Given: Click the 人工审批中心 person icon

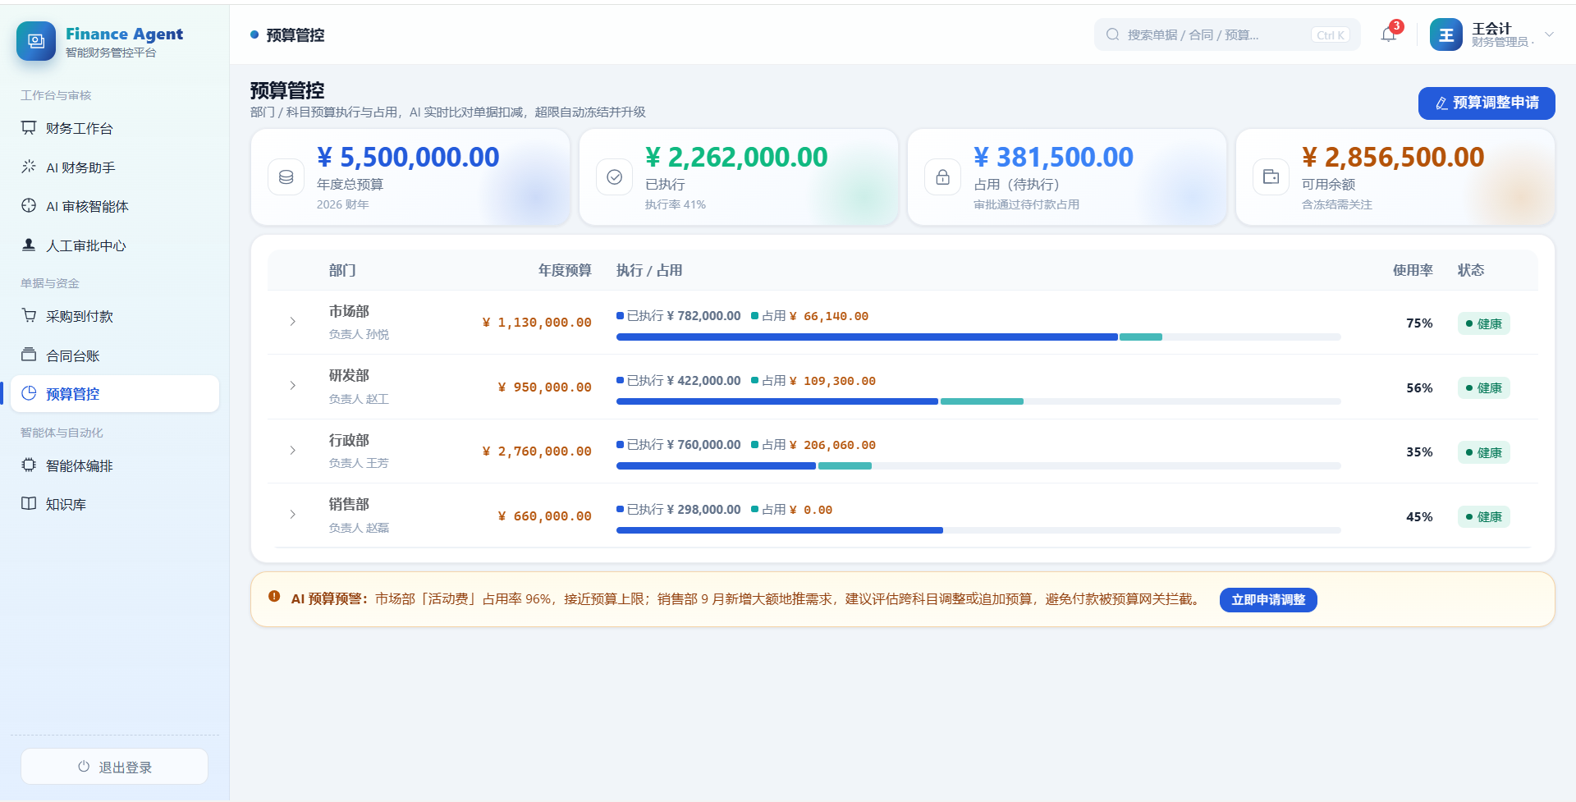Looking at the screenshot, I should 29,245.
